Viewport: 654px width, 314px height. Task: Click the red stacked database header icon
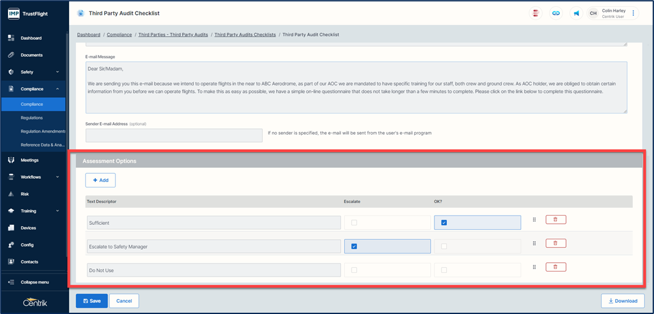coord(536,13)
